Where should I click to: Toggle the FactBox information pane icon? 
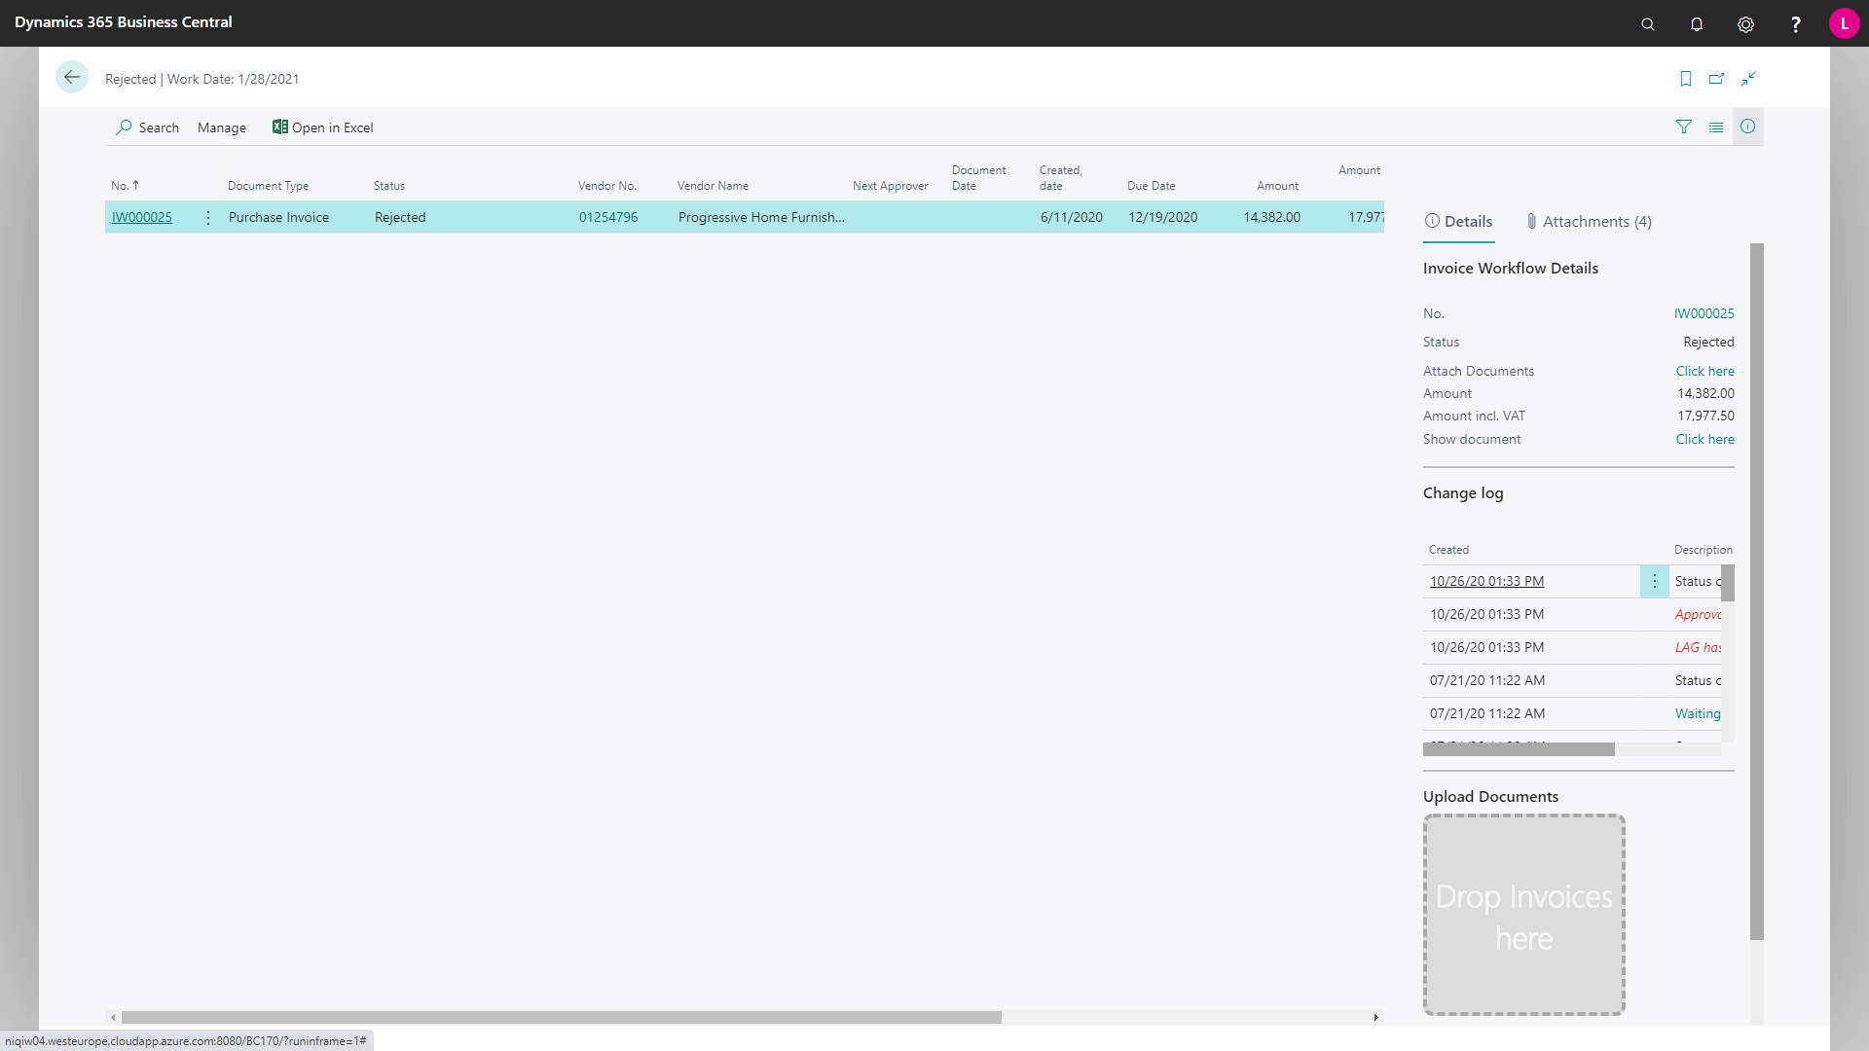[1747, 127]
